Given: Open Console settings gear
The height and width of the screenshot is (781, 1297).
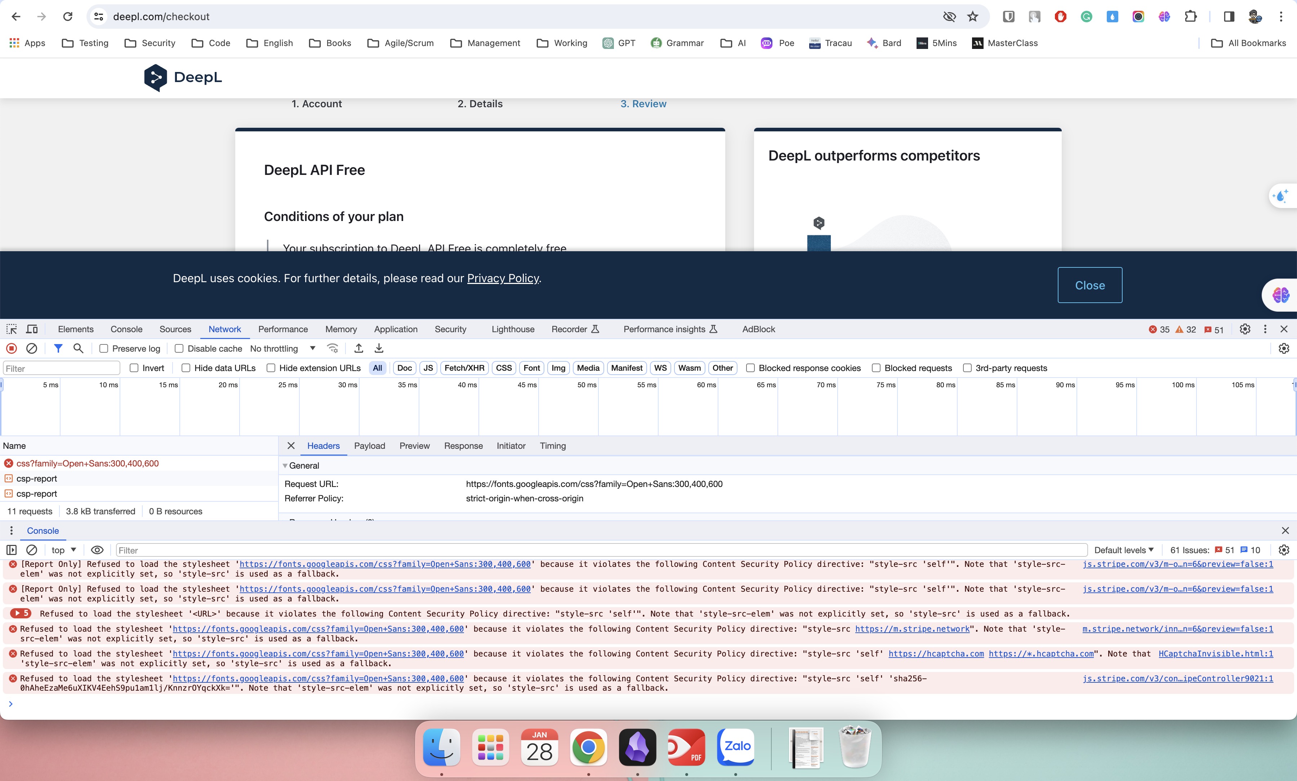Looking at the screenshot, I should 1284,550.
